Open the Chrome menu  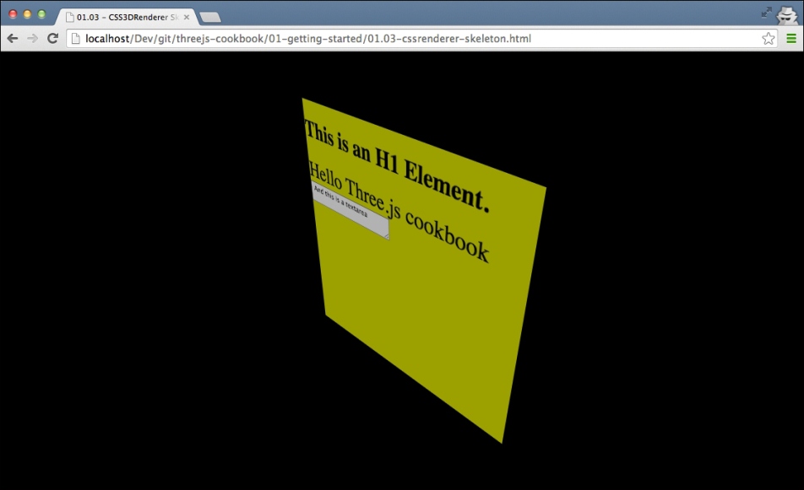(791, 39)
